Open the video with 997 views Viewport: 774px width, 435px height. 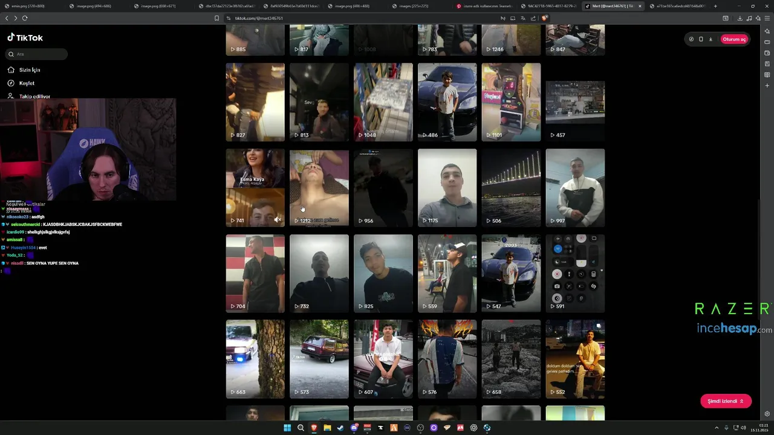click(x=575, y=188)
